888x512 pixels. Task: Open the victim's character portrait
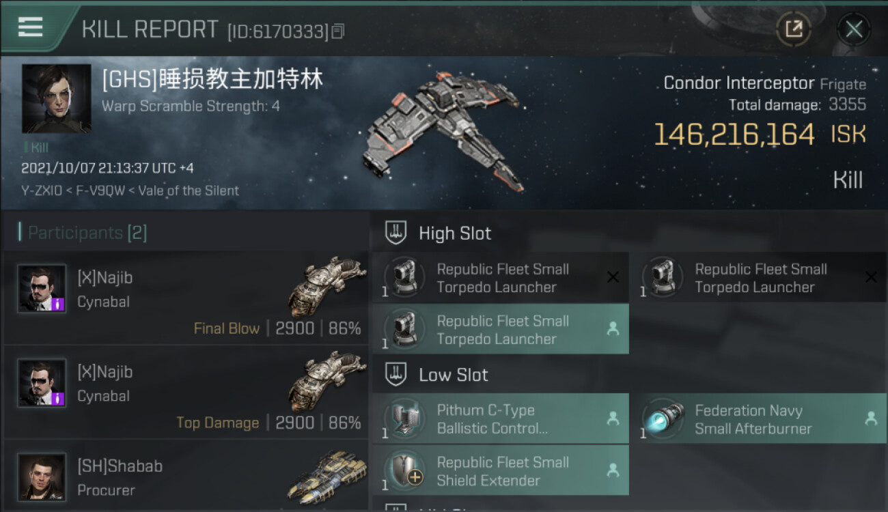[57, 98]
